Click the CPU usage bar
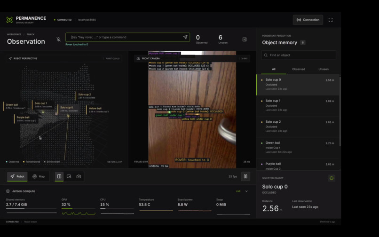The image size is (379, 237). coord(117,208)
